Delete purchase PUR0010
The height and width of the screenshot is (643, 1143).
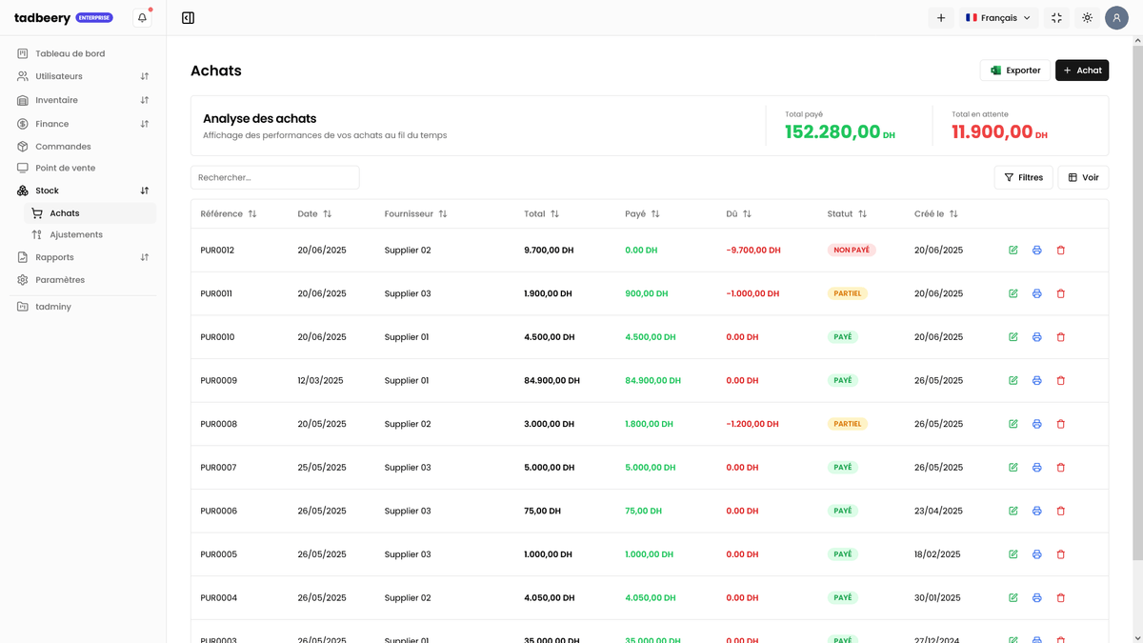coord(1060,337)
